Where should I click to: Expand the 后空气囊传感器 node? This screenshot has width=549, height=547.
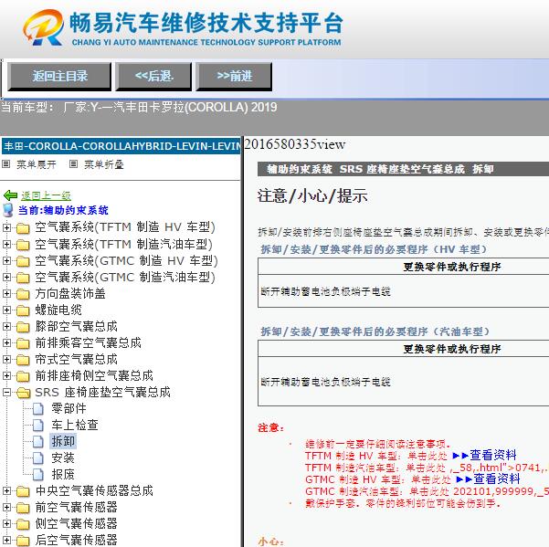tap(6, 540)
